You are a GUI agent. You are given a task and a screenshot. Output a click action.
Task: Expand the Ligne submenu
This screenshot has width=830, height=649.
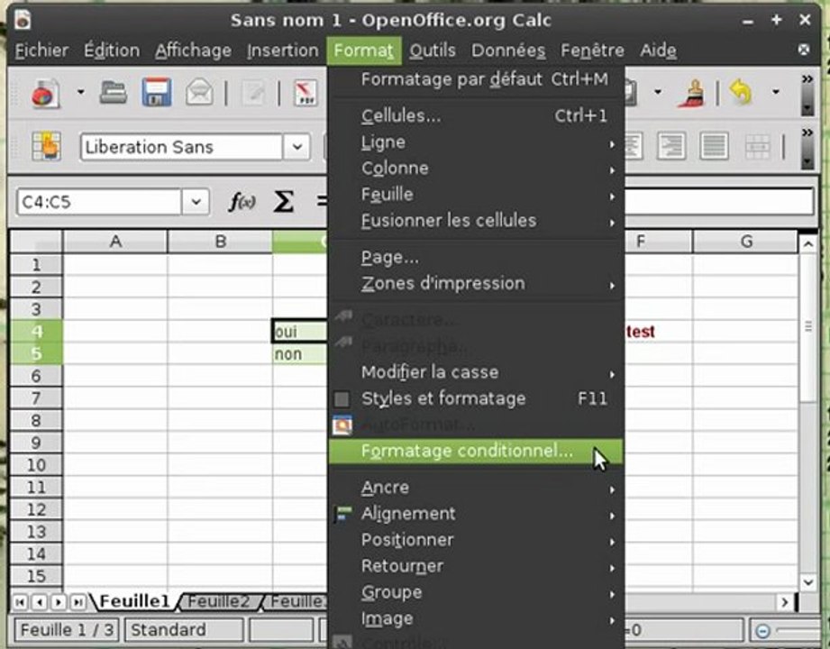[476, 142]
